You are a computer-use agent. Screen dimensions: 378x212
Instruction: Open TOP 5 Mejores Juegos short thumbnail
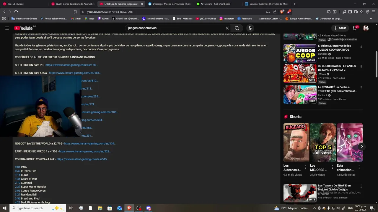[x=323, y=143]
